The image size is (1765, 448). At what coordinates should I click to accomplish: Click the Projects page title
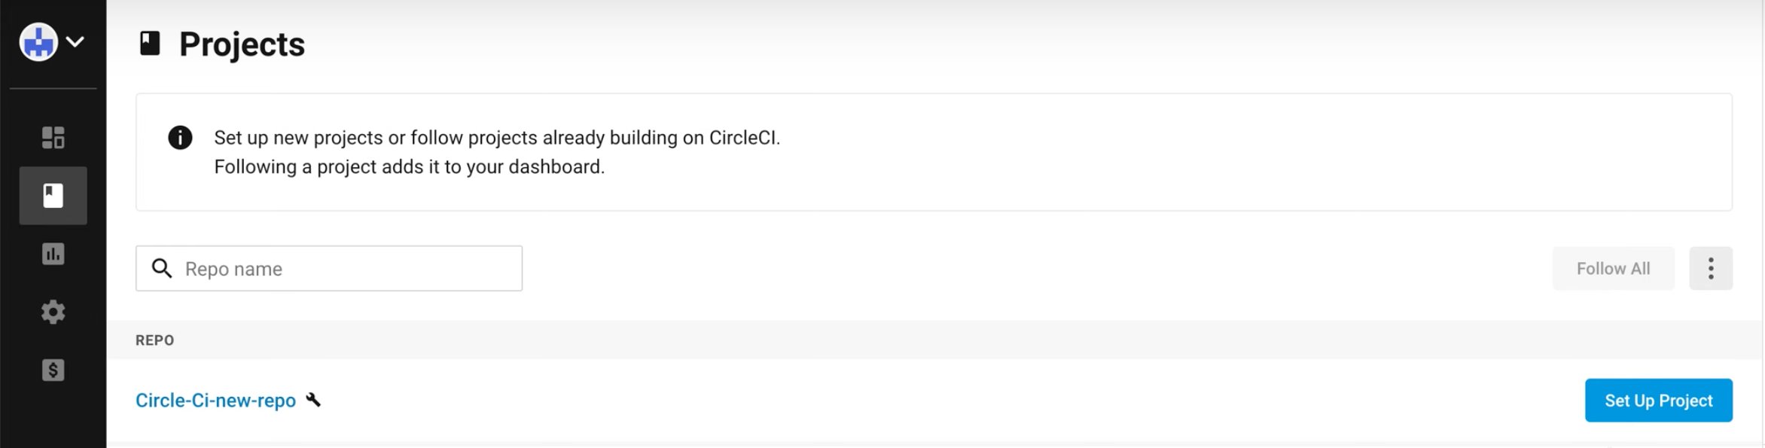click(242, 44)
